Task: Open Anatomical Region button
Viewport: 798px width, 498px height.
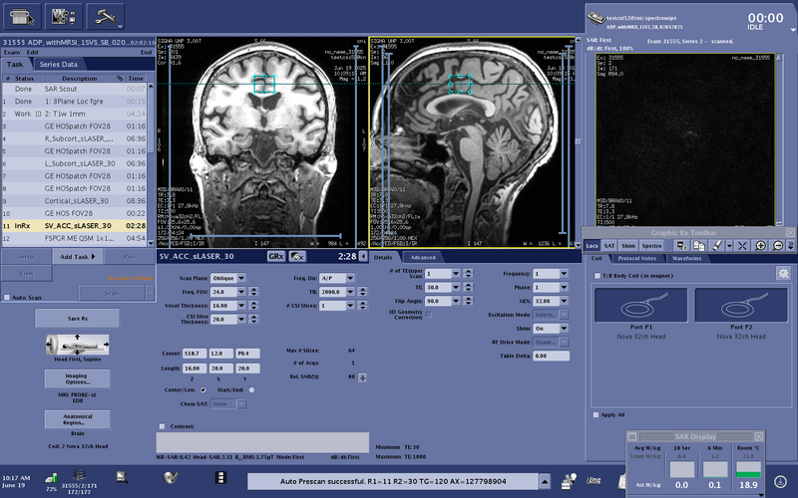Action: point(78,419)
